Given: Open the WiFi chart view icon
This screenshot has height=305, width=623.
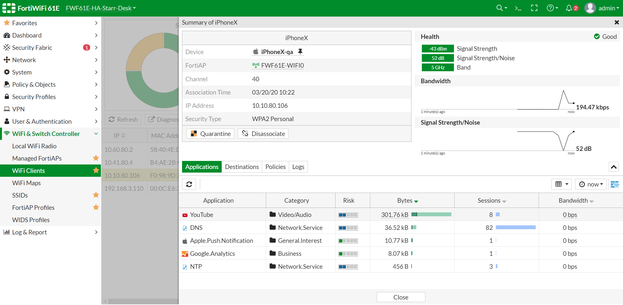Looking at the screenshot, I should point(615,184).
